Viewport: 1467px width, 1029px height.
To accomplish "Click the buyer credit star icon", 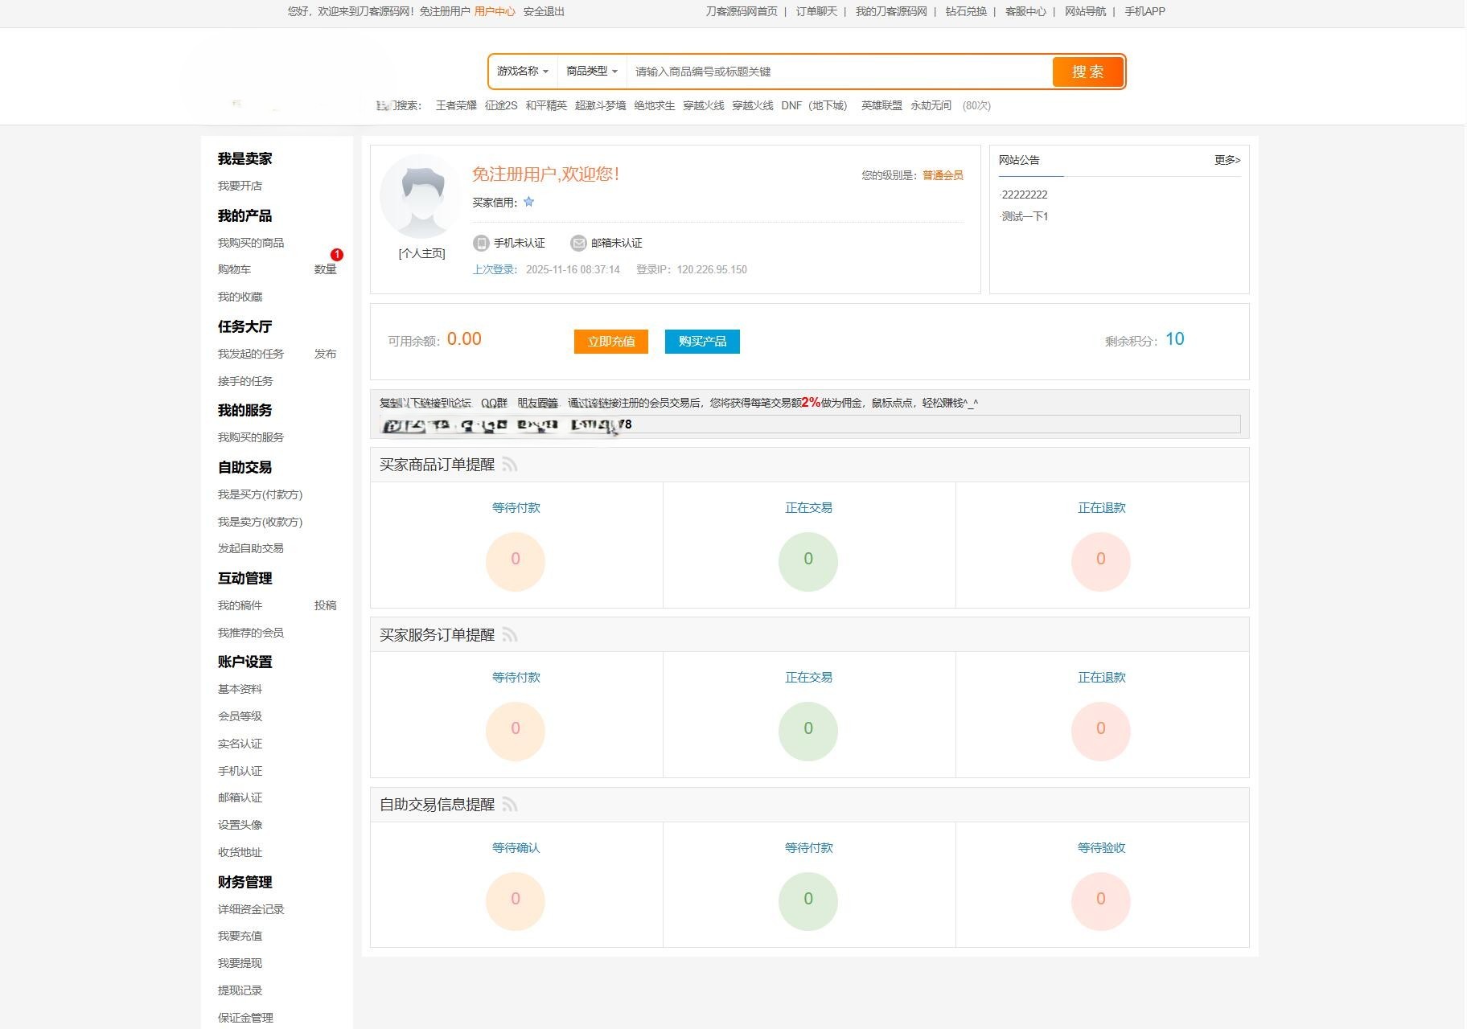I will click(528, 202).
